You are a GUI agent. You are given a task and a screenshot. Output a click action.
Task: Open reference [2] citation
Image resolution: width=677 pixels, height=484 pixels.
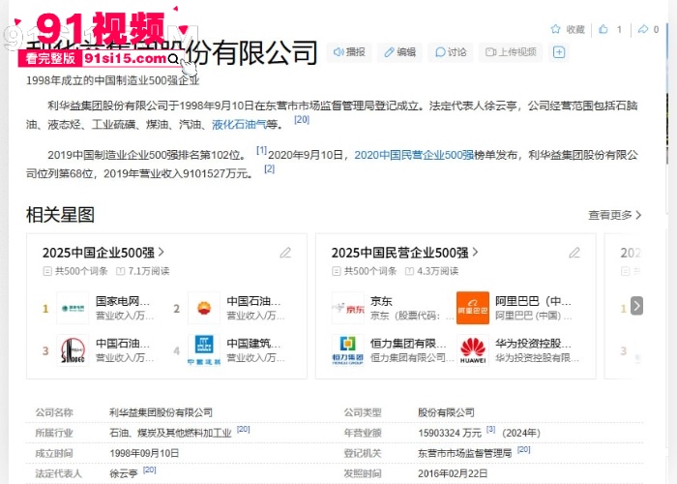(x=270, y=169)
